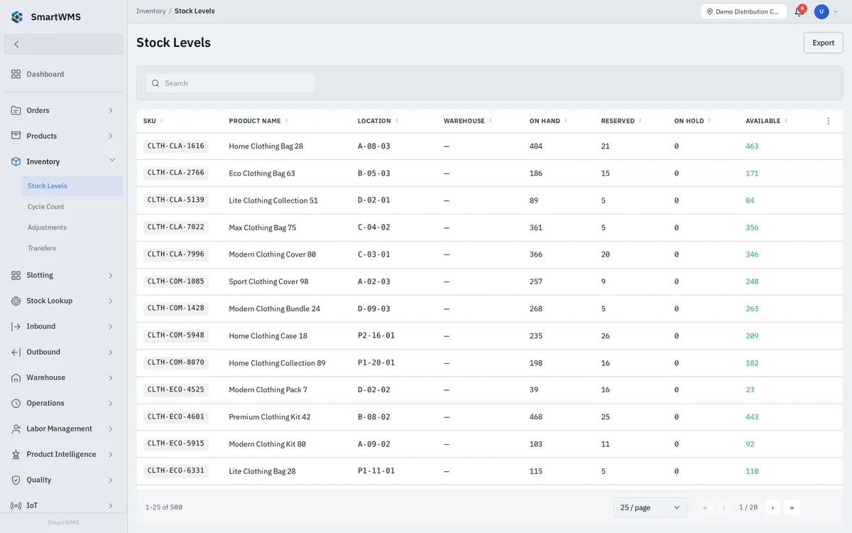This screenshot has height=533, width=852.
Task: Click on hand value 468
Action: (x=536, y=417)
